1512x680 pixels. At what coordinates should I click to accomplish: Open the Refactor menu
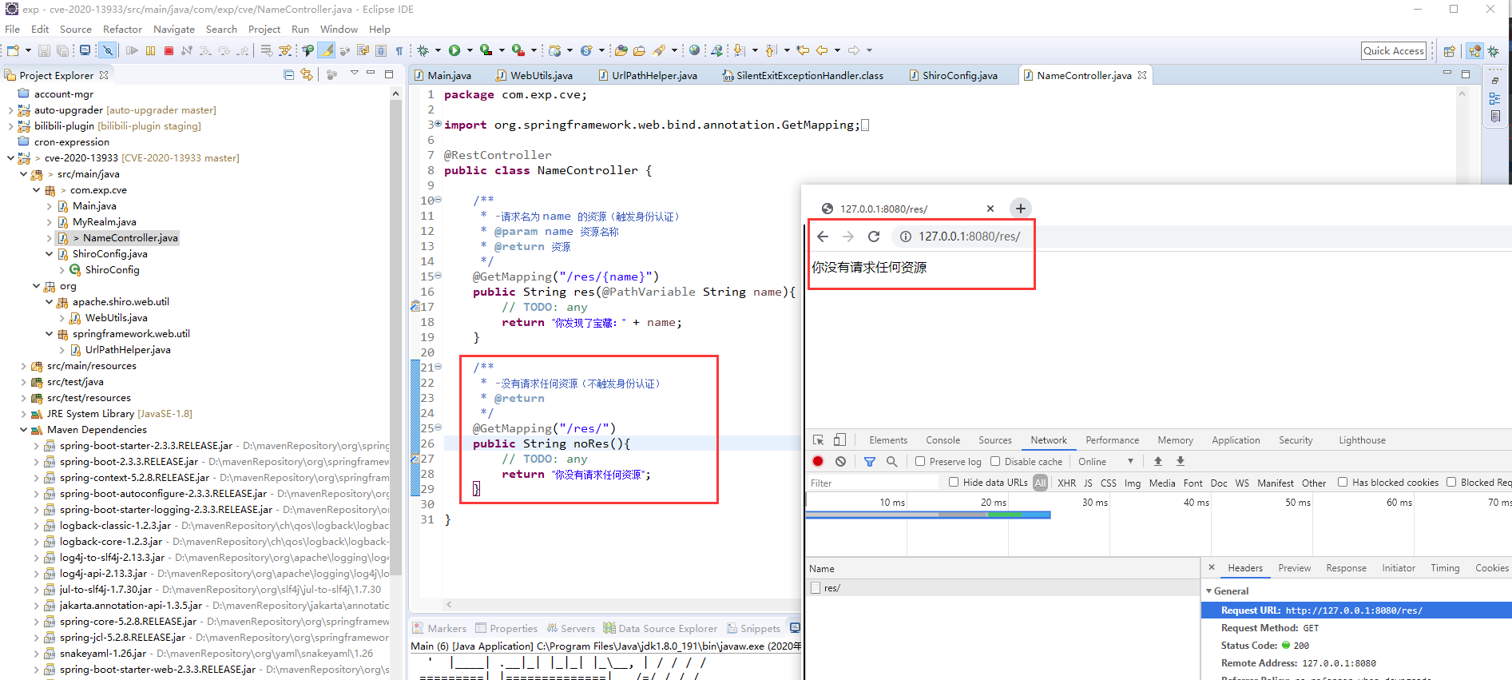122,29
